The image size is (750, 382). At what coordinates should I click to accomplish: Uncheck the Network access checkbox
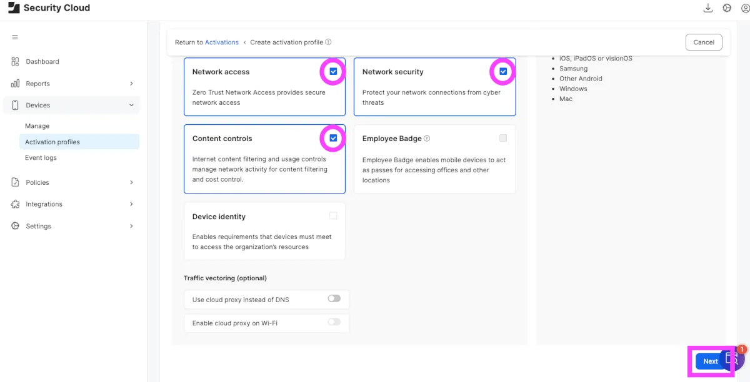pyautogui.click(x=333, y=72)
